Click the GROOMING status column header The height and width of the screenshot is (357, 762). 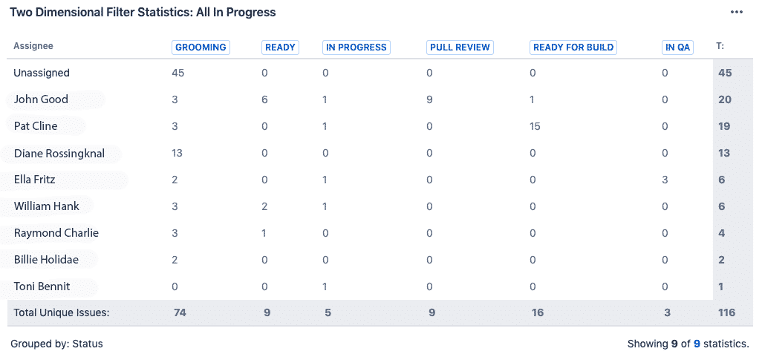(201, 47)
